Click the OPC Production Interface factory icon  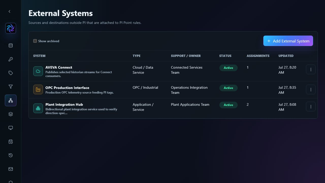click(38, 89)
